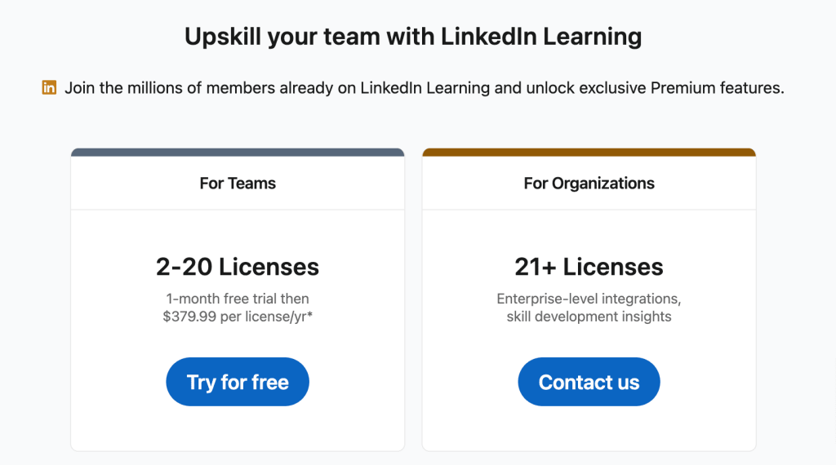The image size is (836, 465).
Task: Click blank area below Contact us
Action: coord(589,429)
